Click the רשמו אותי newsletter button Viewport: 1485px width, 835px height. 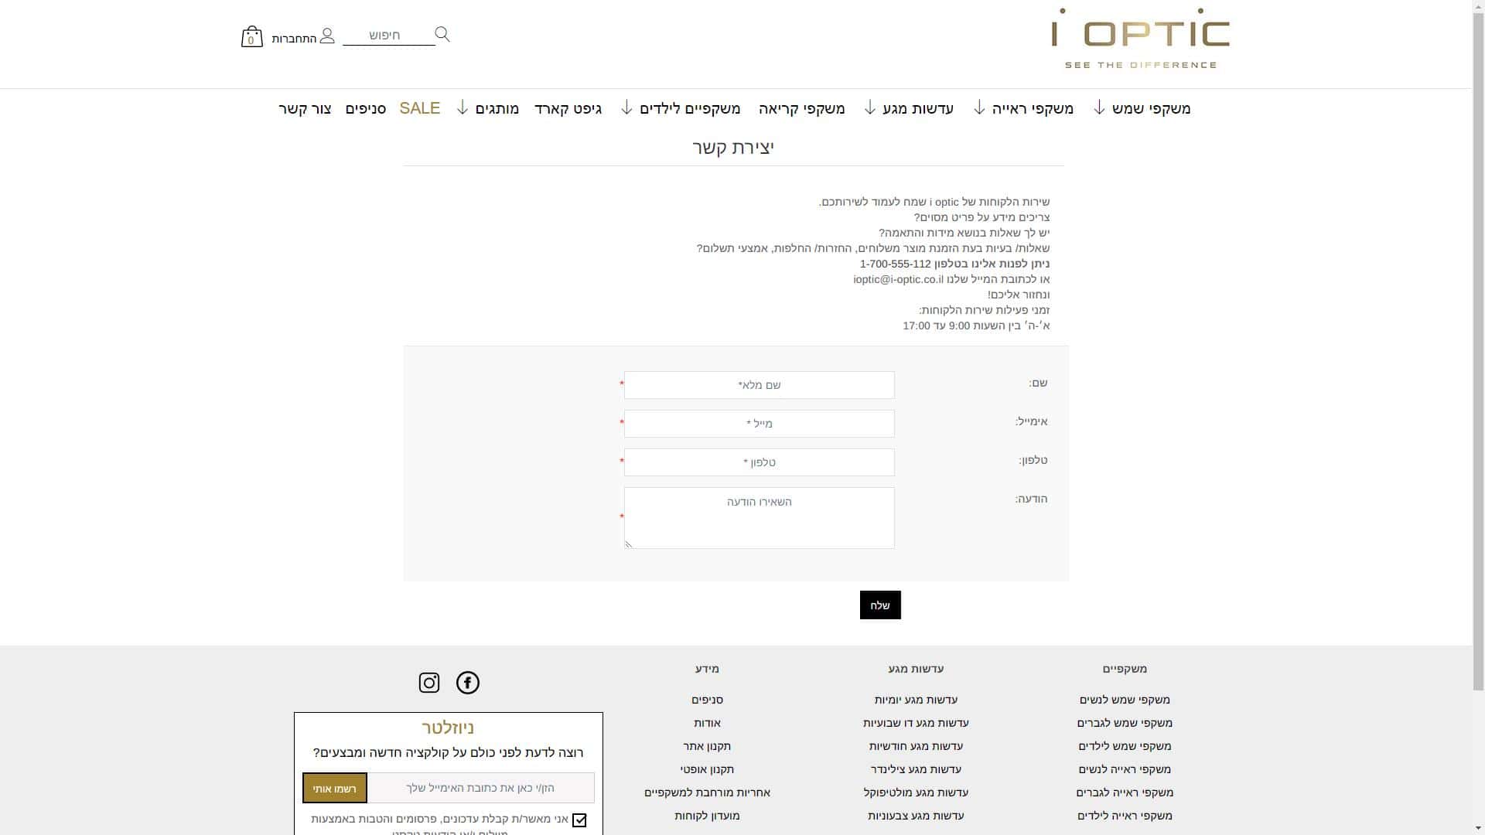(334, 789)
